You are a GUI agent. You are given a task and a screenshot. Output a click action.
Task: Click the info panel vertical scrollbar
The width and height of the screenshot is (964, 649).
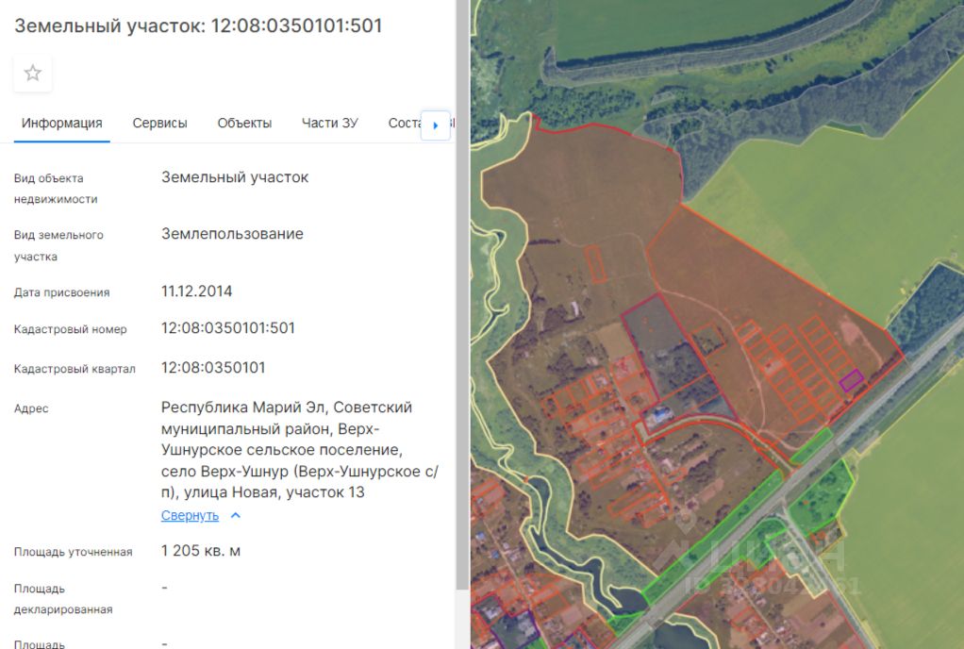(463, 295)
